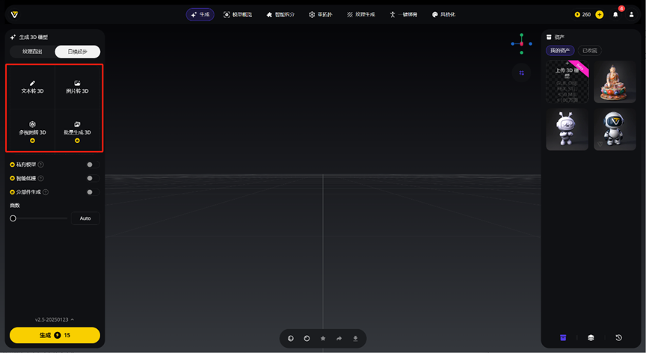
Task: Select the Buddha statue model thumbnail
Action: click(x=615, y=82)
